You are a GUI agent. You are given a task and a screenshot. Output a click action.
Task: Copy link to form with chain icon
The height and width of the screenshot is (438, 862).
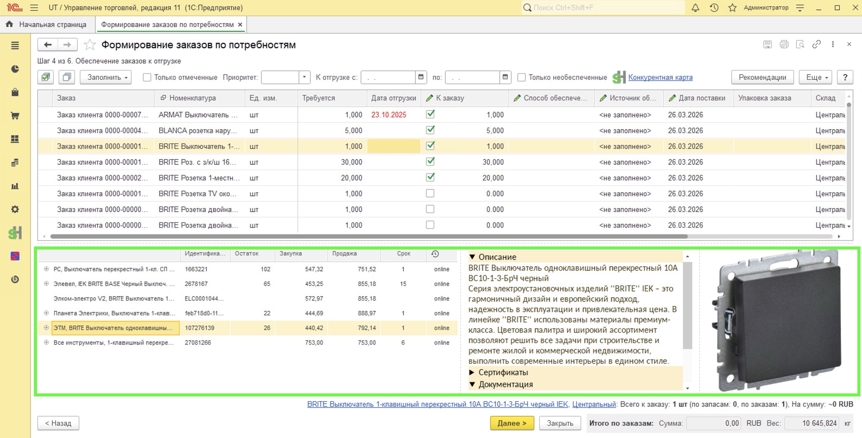pos(816,45)
